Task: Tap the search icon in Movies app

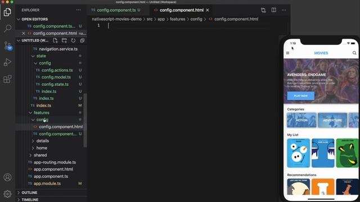Action: coord(354,53)
